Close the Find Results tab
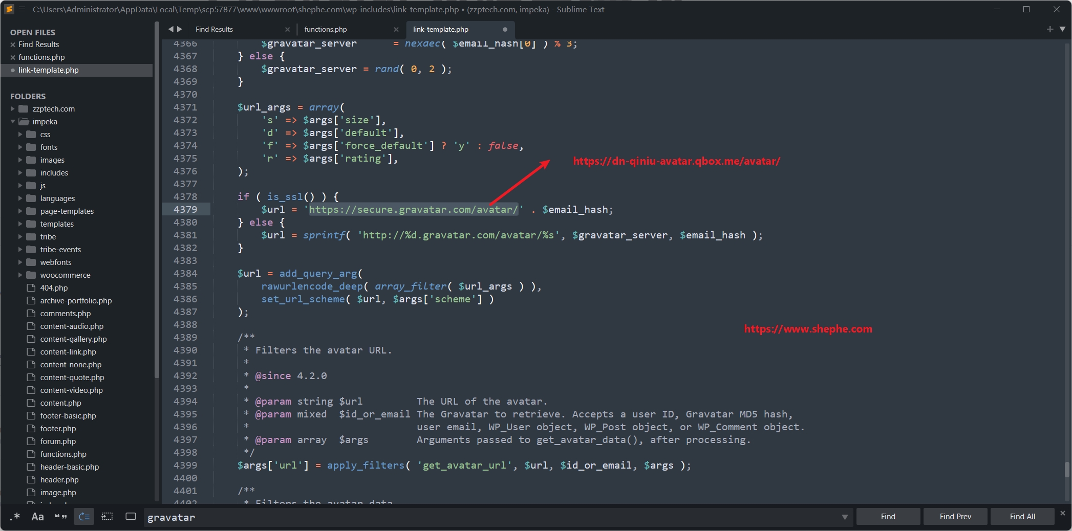The image size is (1072, 531). click(287, 30)
